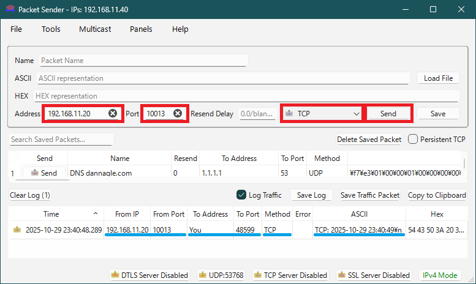Viewport: 476px width, 284px height.
Task: Click the TCP Server Disabled status button
Action: (290, 275)
